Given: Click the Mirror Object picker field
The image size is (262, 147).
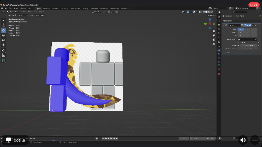Looking at the screenshot, I should (246, 39).
